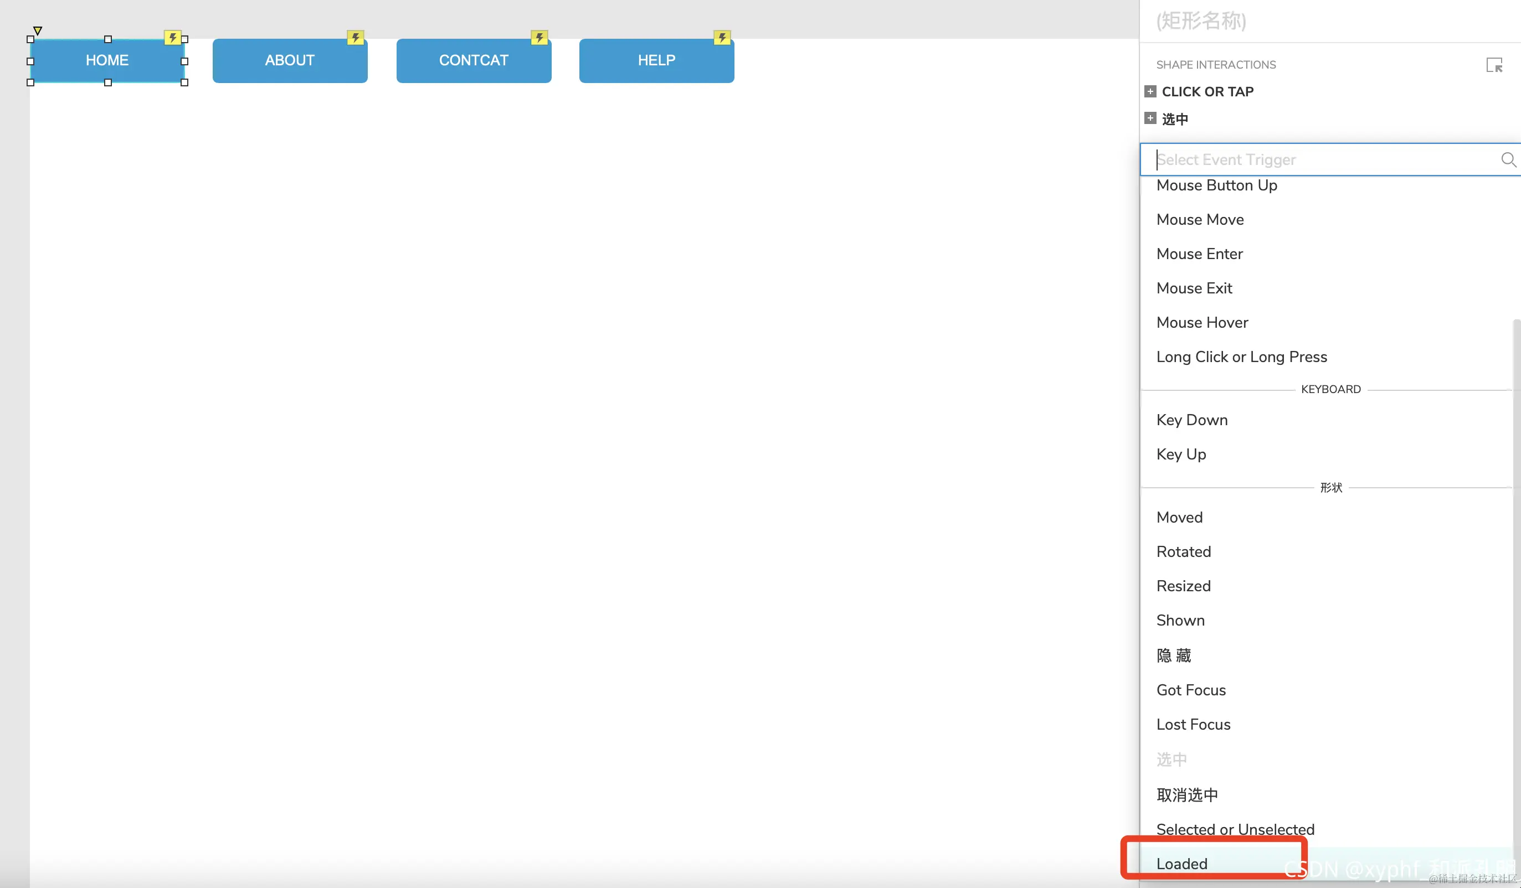Click the lightning badge on HELP button
This screenshot has height=888, width=1521.
pos(722,38)
